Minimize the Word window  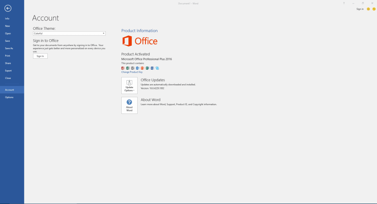[x=353, y=3]
